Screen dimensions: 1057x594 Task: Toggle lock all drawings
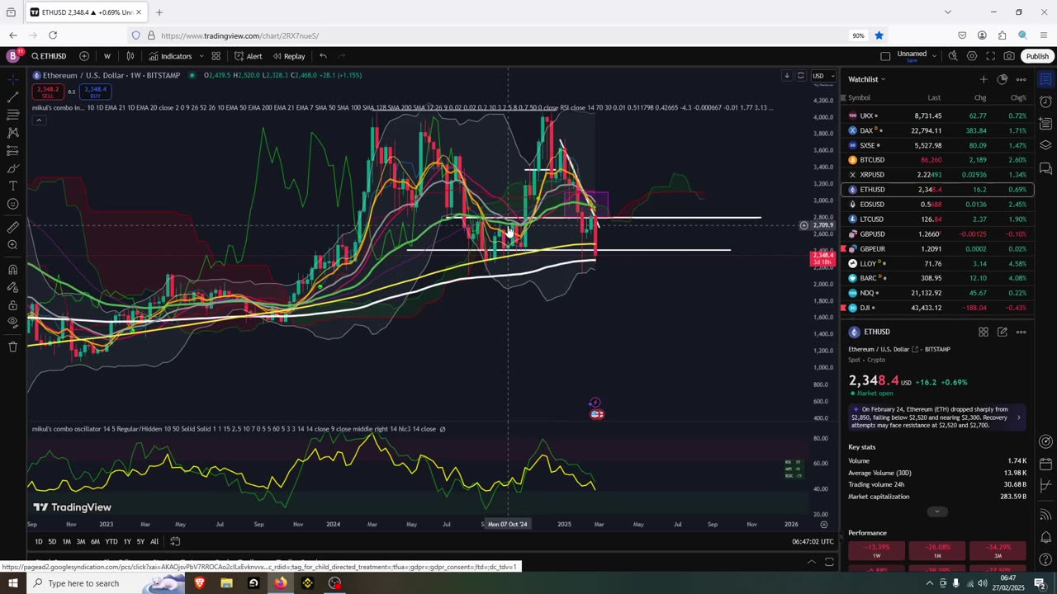pos(12,305)
